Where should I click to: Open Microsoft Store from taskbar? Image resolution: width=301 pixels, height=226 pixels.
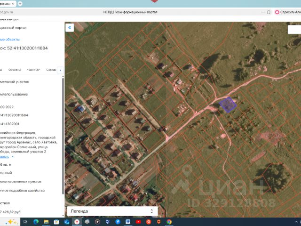click(x=56, y=222)
